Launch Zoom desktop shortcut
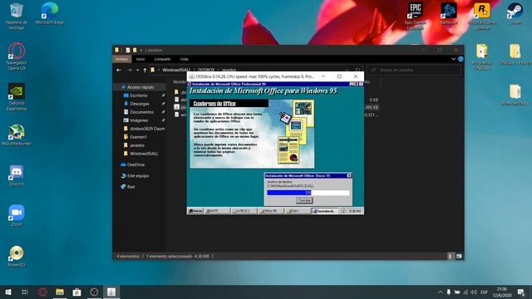 [x=17, y=216]
